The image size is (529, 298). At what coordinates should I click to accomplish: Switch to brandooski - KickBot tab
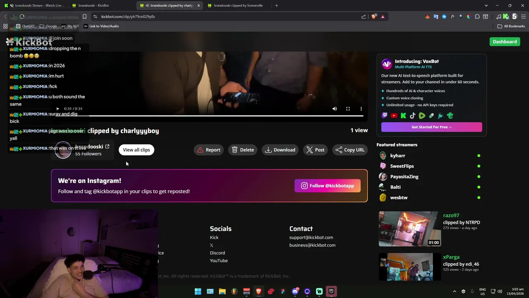click(101, 5)
